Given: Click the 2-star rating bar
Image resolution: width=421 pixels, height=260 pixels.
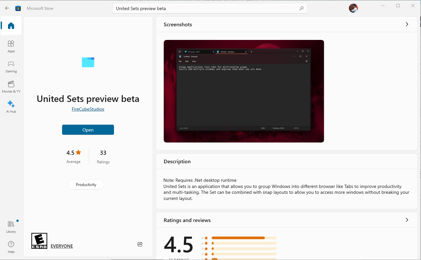Looking at the screenshot, I should pos(244,254).
